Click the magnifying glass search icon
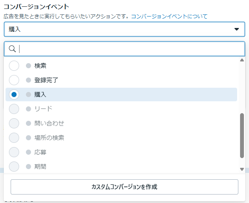249x203 pixels. [x=12, y=49]
